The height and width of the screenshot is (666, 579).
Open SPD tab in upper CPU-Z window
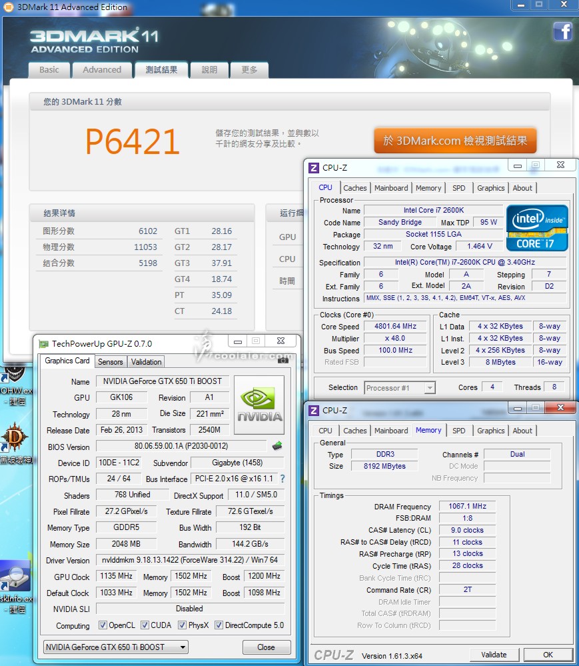[x=459, y=188]
